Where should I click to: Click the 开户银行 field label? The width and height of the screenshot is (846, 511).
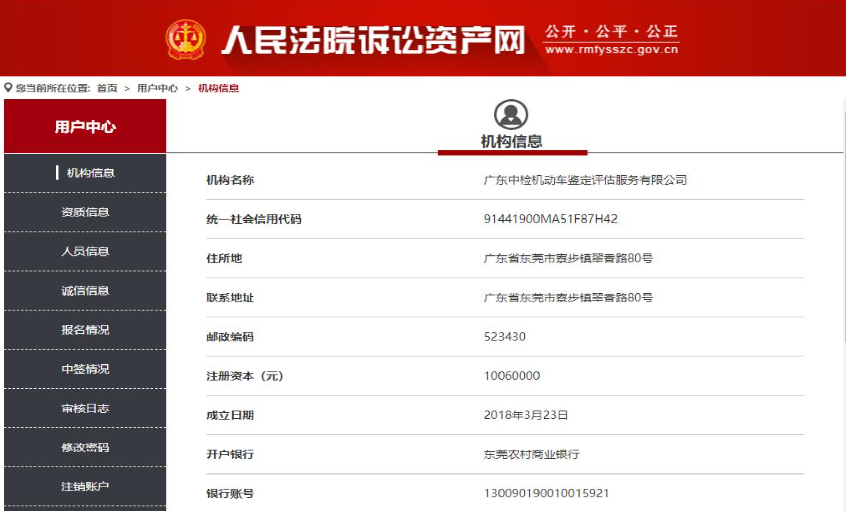[230, 454]
